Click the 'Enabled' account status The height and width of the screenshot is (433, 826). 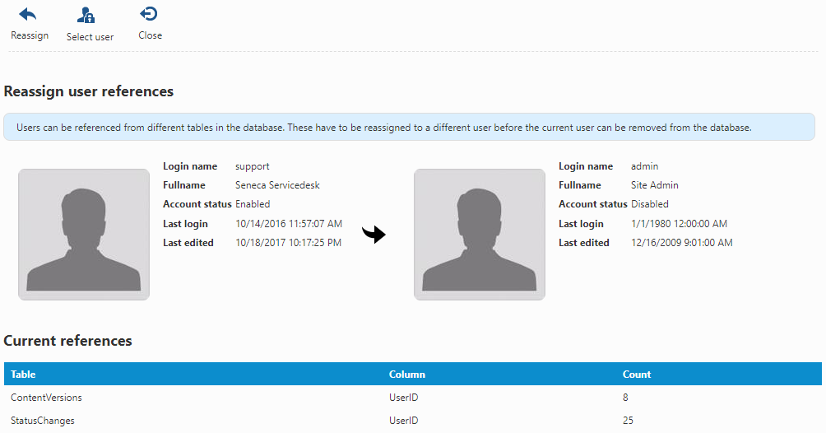(x=253, y=204)
